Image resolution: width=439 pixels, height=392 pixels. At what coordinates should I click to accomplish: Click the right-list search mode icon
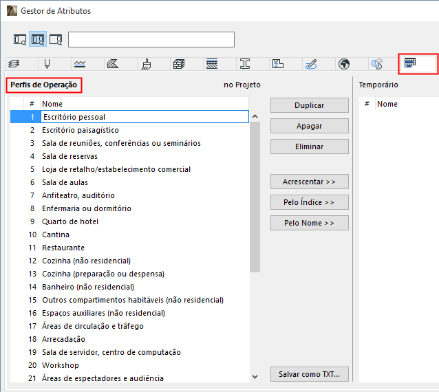click(56, 39)
